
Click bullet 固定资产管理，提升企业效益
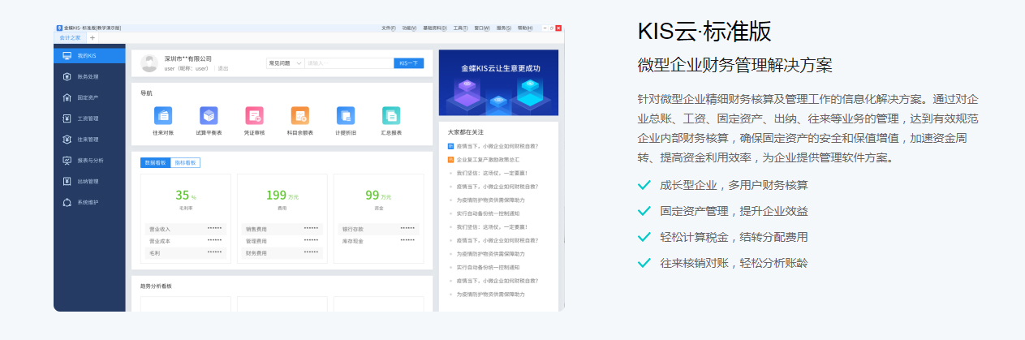[734, 211]
